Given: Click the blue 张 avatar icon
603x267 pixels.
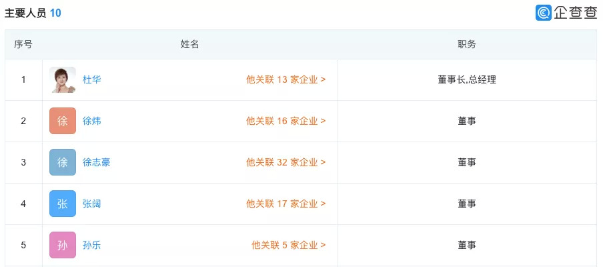Looking at the screenshot, I should pos(63,204).
